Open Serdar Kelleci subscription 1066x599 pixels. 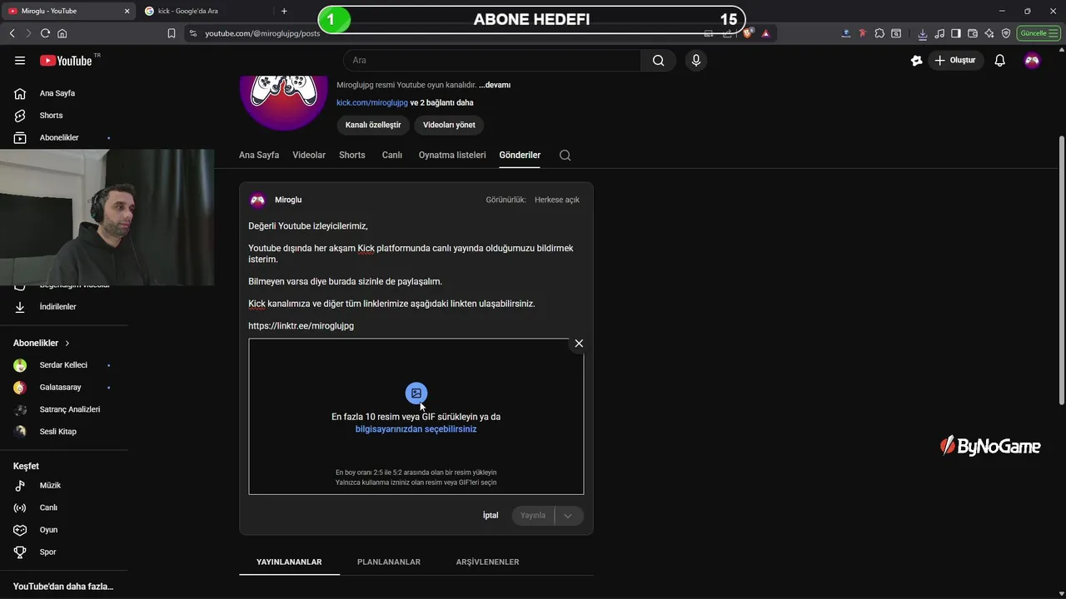[63, 365]
